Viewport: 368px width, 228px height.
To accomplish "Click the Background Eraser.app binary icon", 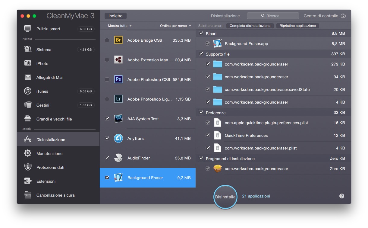I will 217,43.
